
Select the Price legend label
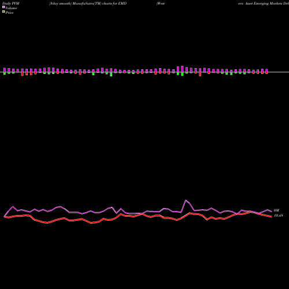click(9, 13)
